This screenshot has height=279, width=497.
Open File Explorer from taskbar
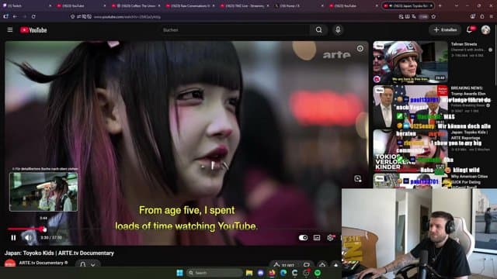click(249, 273)
